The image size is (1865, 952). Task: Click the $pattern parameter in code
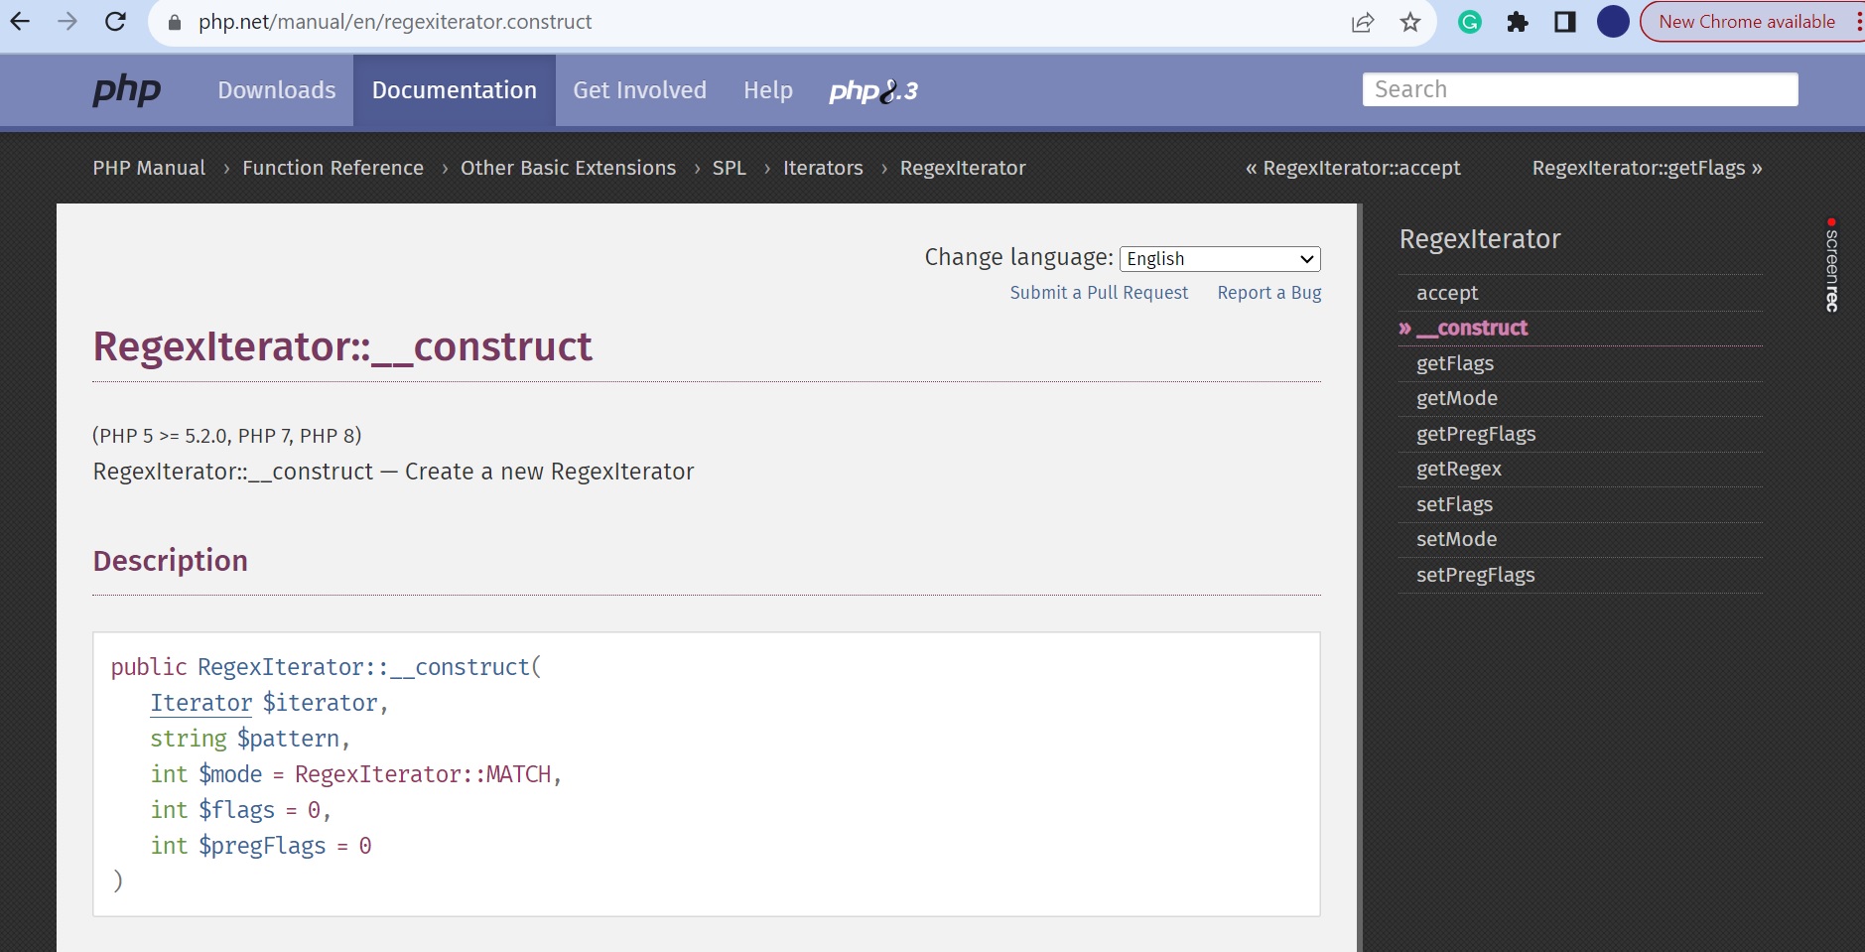tap(288, 739)
